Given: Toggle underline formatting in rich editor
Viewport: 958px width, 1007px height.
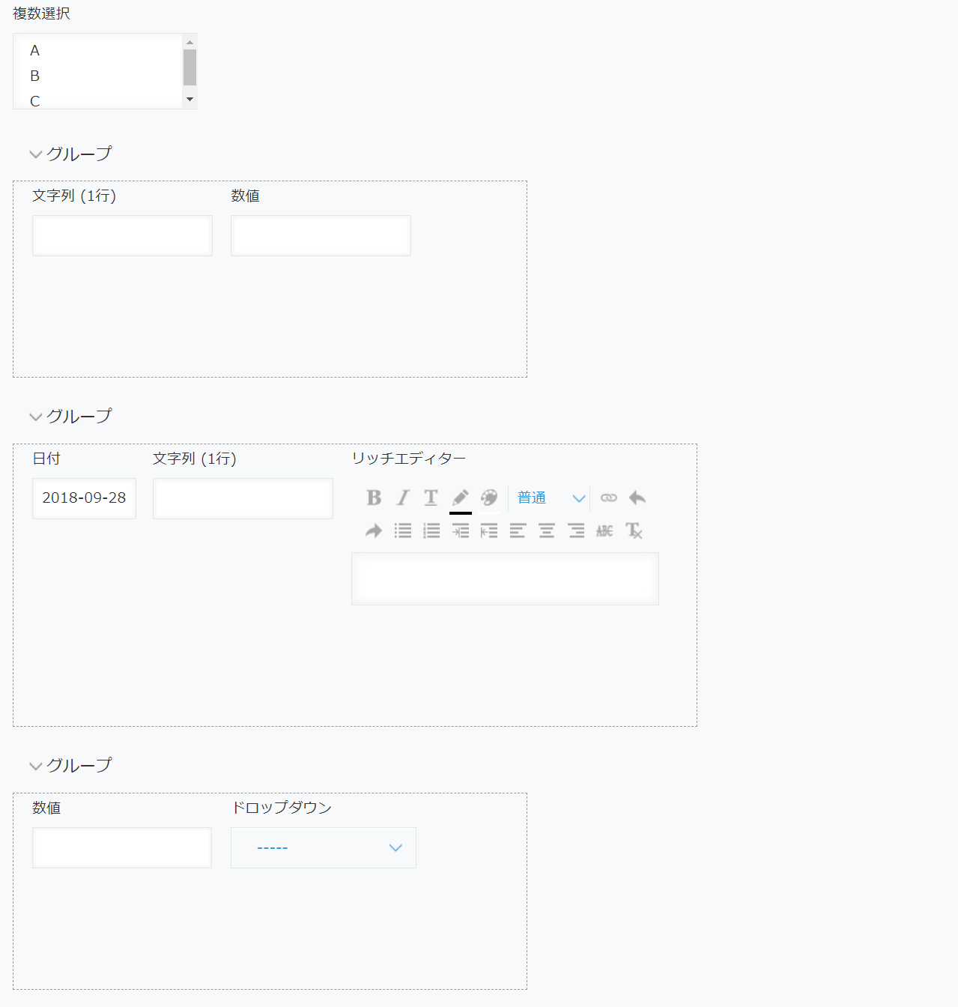Looking at the screenshot, I should [431, 498].
